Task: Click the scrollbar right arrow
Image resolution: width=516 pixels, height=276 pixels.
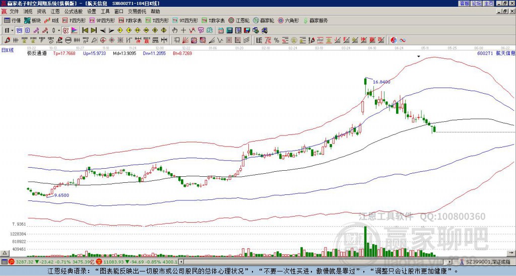Action: click(449, 262)
